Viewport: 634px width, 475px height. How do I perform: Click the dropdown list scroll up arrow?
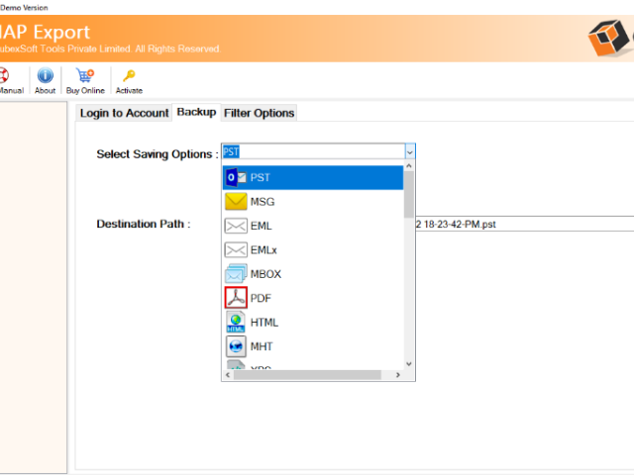tap(409, 166)
